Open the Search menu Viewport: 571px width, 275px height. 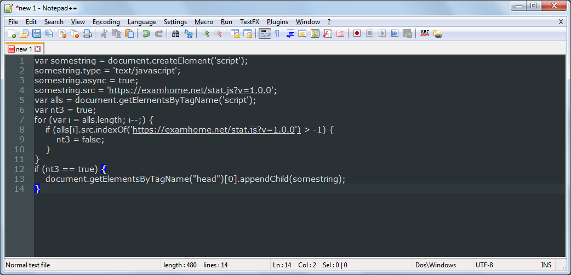pos(54,22)
